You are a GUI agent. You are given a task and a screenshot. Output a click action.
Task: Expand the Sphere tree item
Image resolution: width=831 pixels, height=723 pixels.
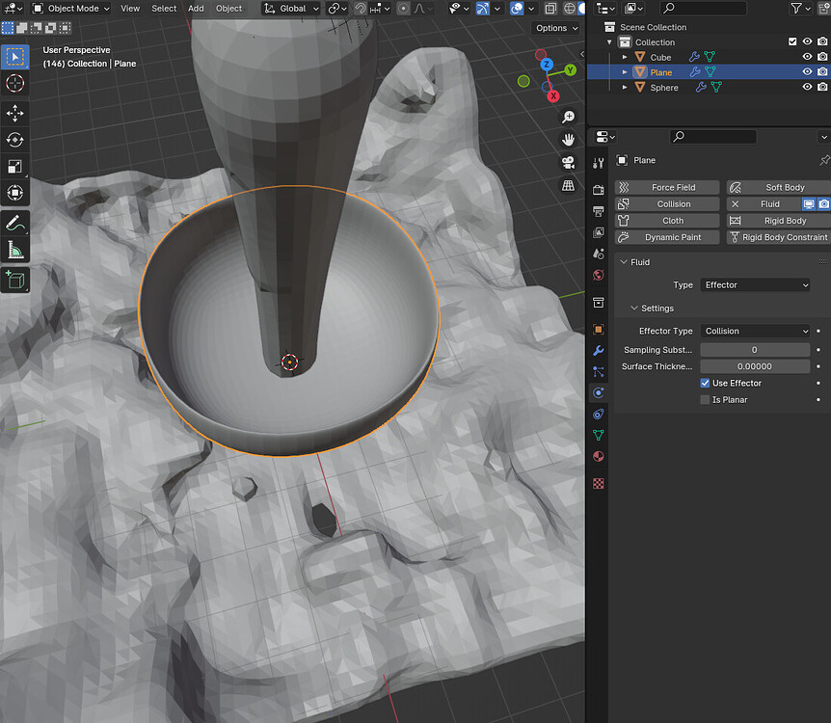point(625,88)
